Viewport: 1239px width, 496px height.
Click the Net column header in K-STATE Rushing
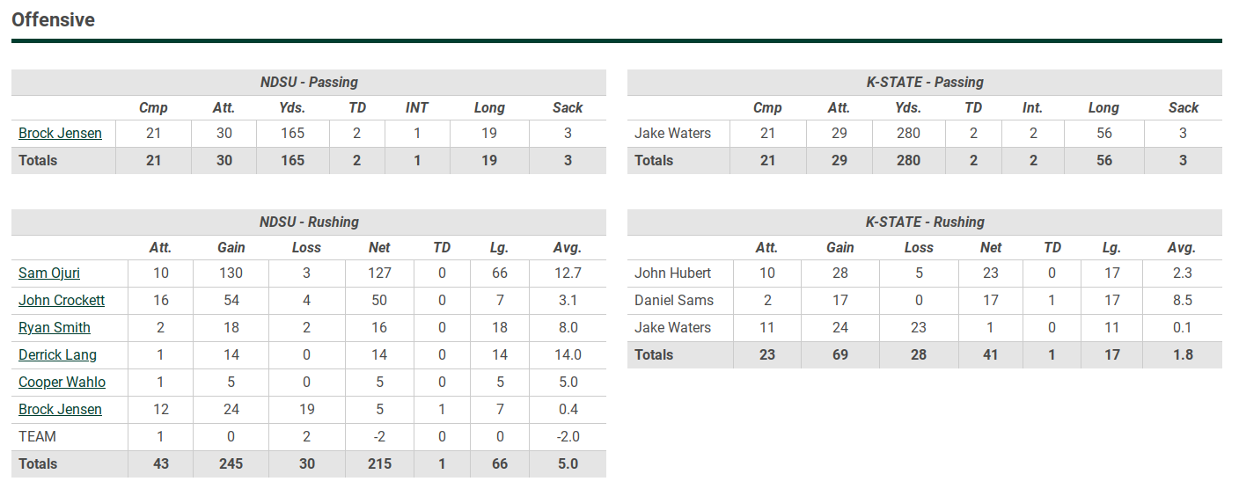991,248
